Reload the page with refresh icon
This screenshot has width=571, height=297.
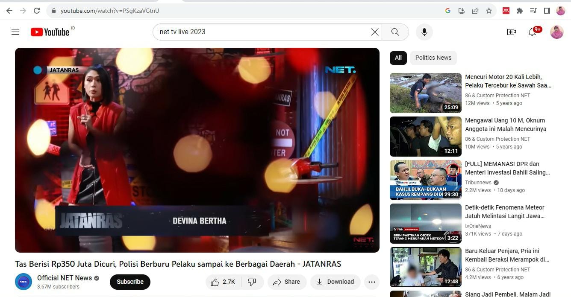pyautogui.click(x=37, y=11)
